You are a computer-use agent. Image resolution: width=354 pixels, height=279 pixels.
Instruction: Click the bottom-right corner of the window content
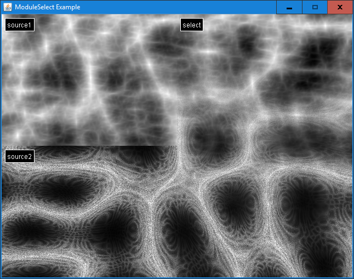(x=351, y=276)
